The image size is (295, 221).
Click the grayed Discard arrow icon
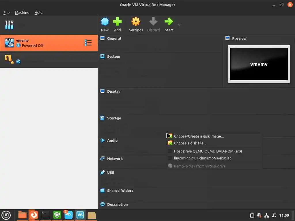[153, 22]
